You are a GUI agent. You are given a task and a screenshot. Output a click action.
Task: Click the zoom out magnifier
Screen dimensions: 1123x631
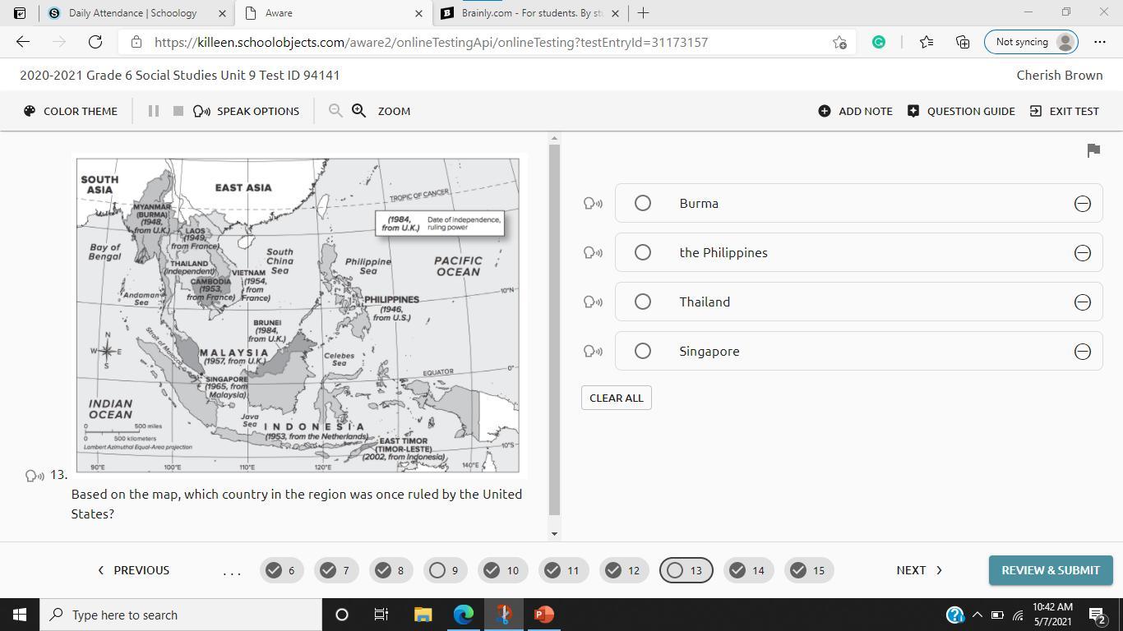[x=335, y=111]
